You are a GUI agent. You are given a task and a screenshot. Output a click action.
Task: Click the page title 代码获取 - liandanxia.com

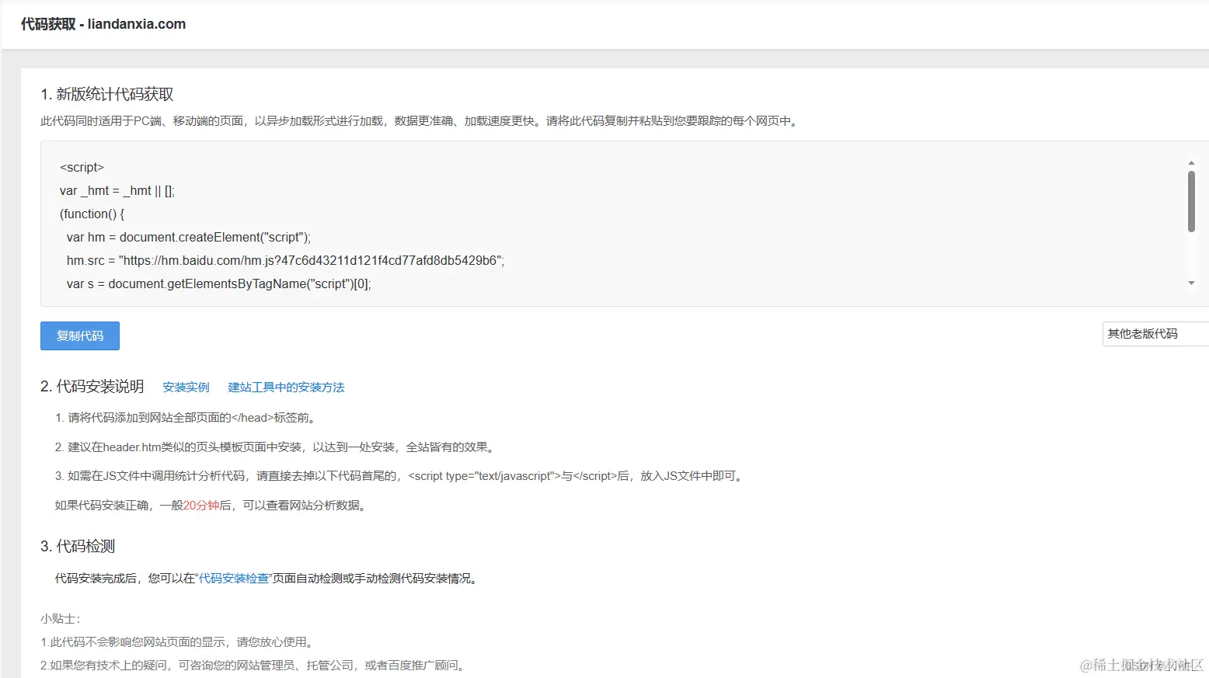[102, 24]
